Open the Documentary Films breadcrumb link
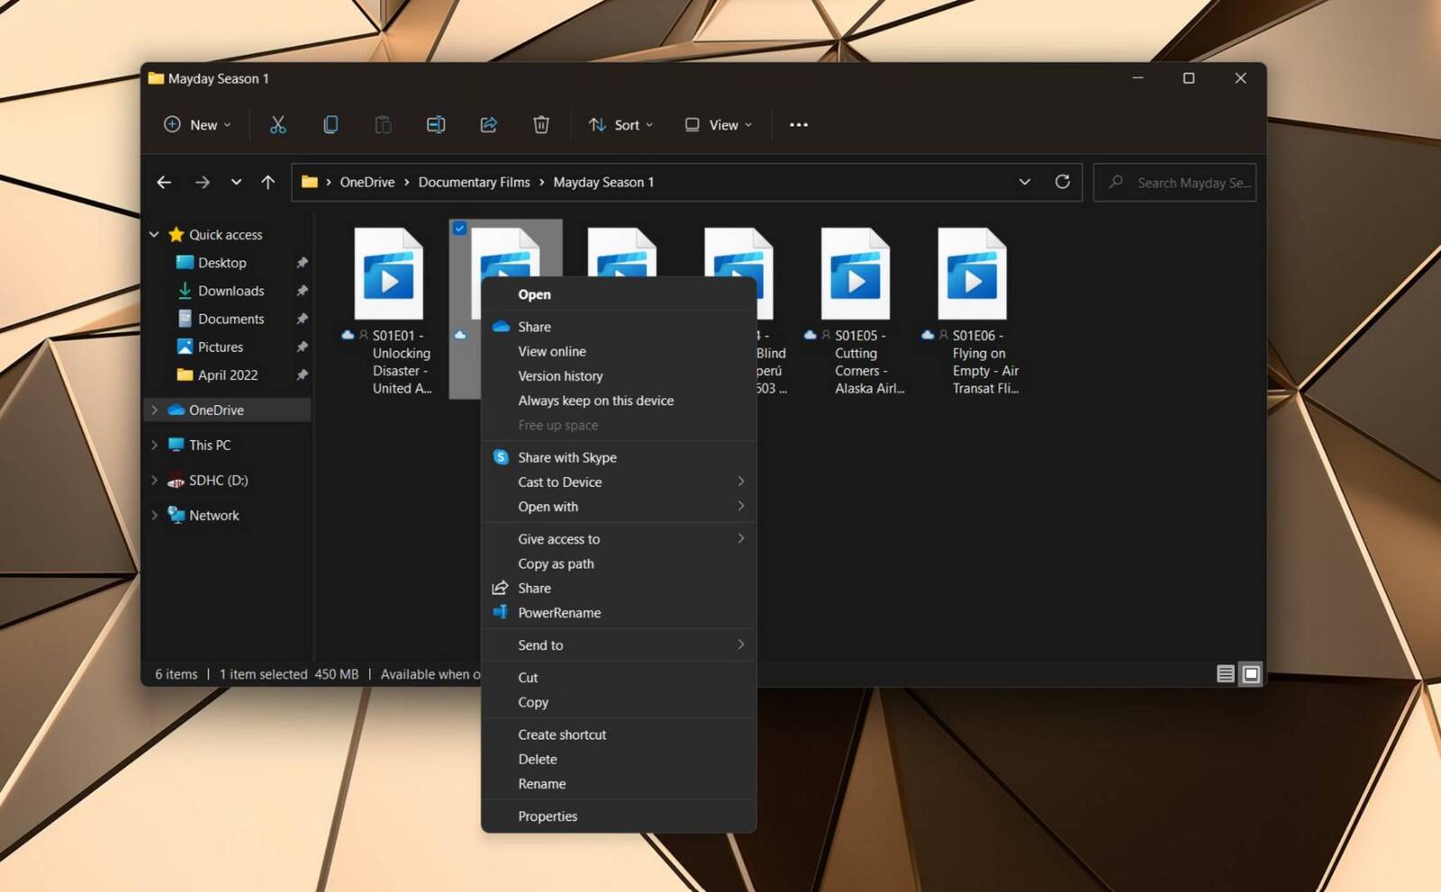The height and width of the screenshot is (892, 1441). coord(473,182)
